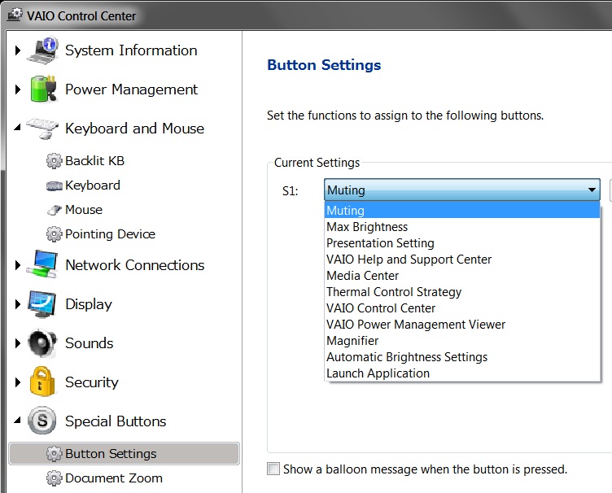Select Magnifier option
612x493 pixels.
coord(462,341)
